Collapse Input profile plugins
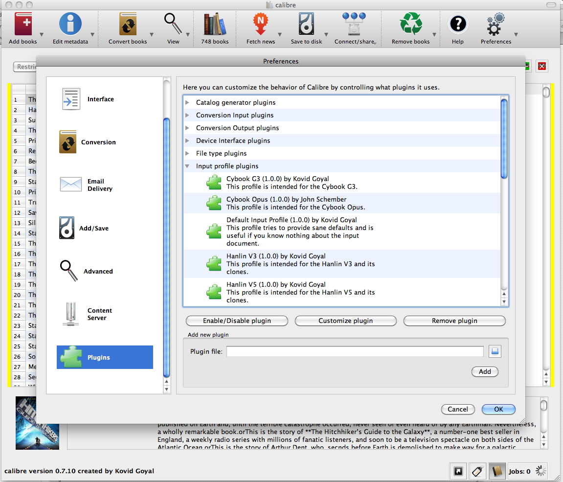 point(187,166)
